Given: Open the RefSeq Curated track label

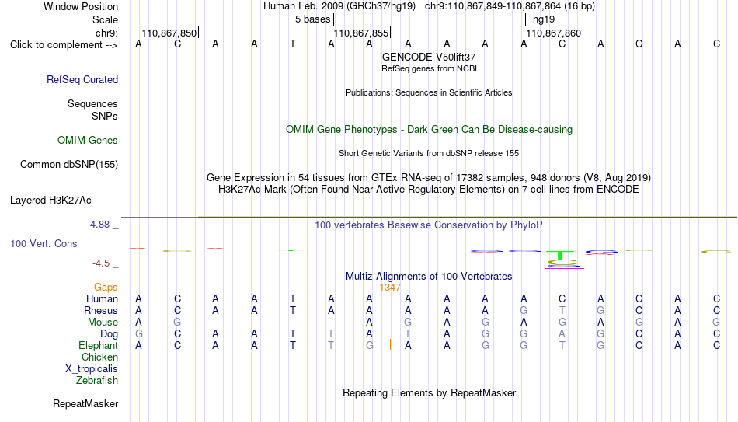Looking at the screenshot, I should (x=82, y=79).
